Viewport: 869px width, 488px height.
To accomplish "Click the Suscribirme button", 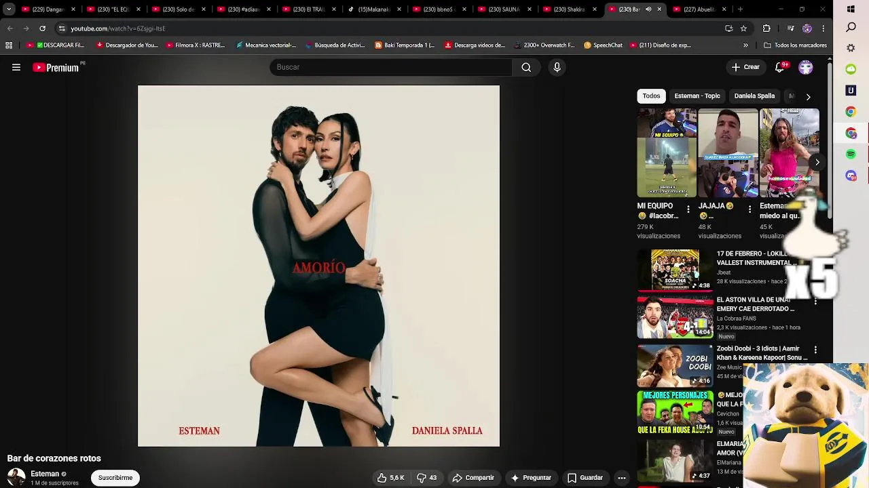I will click(115, 478).
